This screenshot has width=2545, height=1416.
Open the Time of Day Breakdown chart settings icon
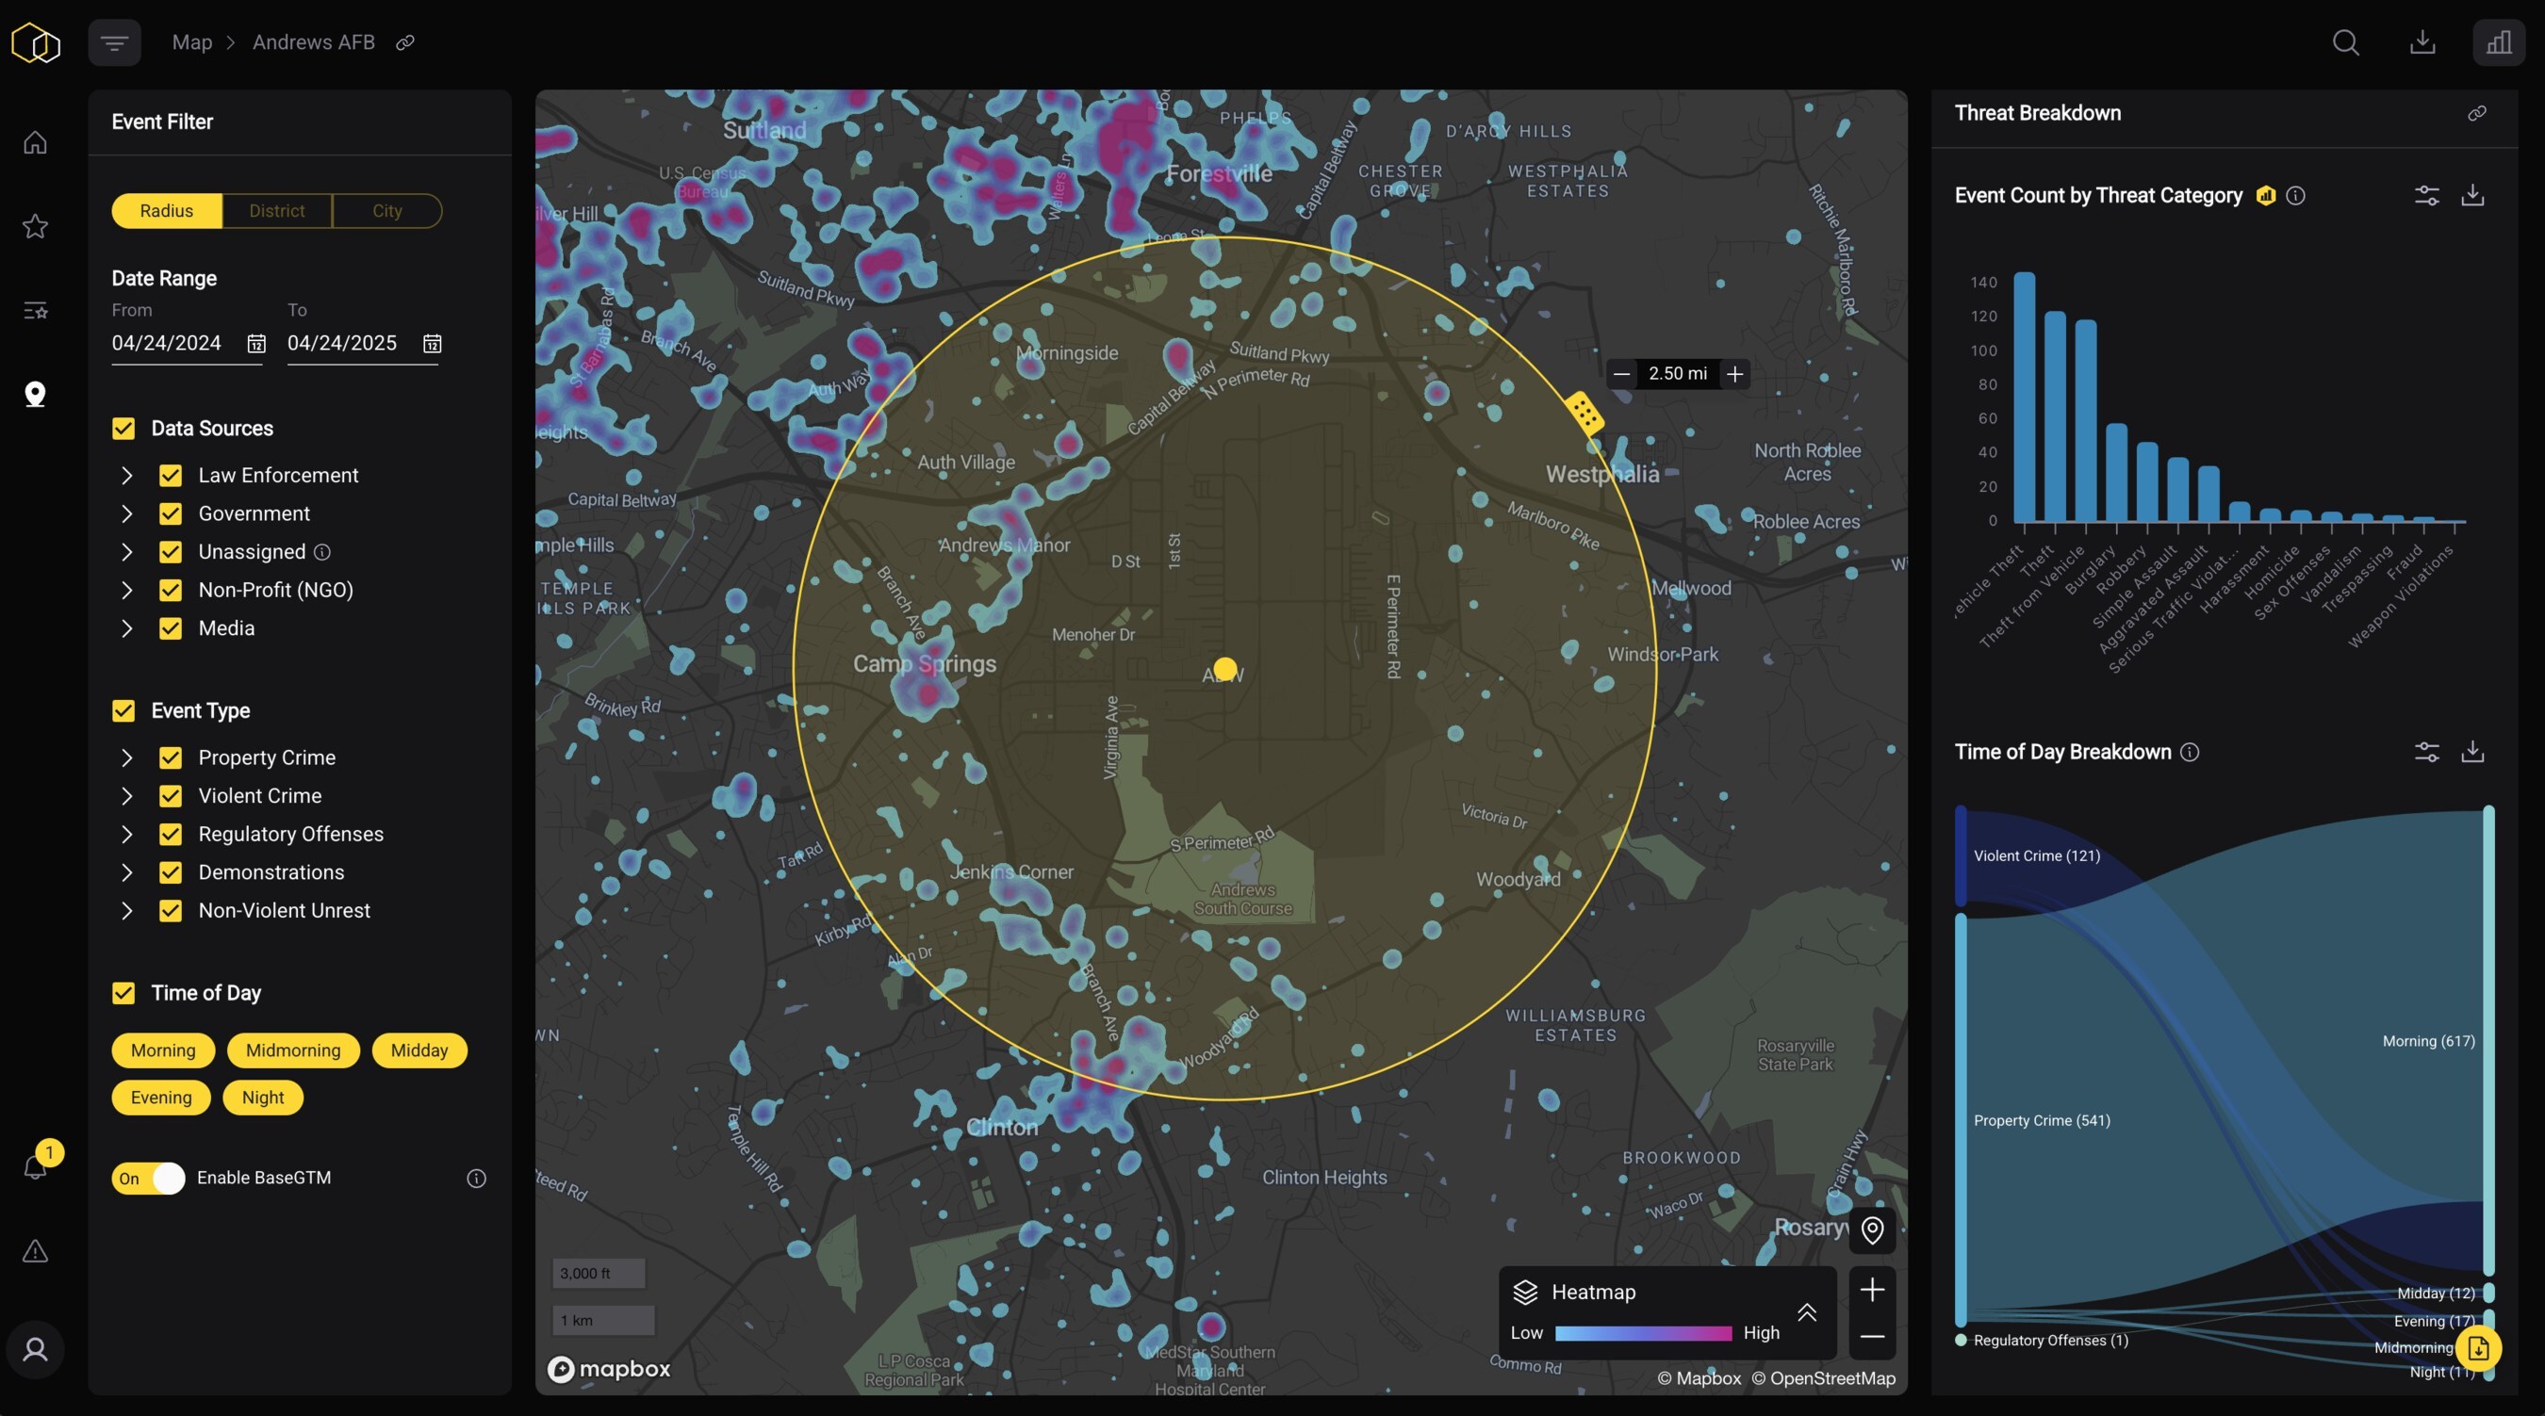[x=2426, y=753]
